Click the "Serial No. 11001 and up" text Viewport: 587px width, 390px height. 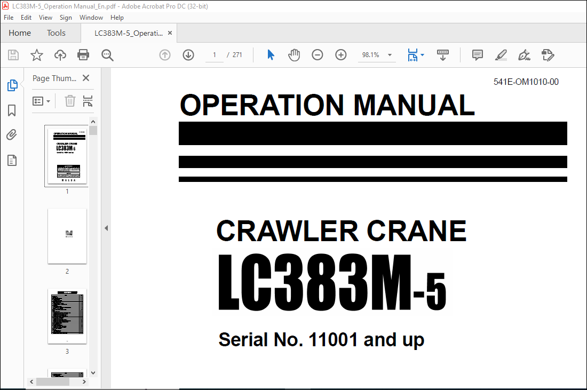coord(321,340)
